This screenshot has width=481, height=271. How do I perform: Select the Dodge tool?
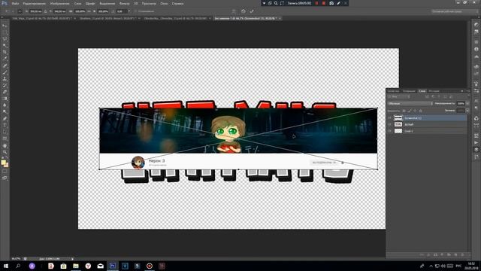click(x=5, y=112)
